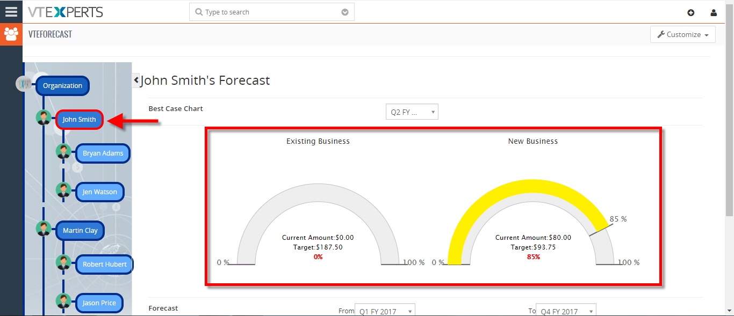Click Bryan Adams's avatar icon
Screen dimensions: 734x316
pyautogui.click(x=63, y=151)
